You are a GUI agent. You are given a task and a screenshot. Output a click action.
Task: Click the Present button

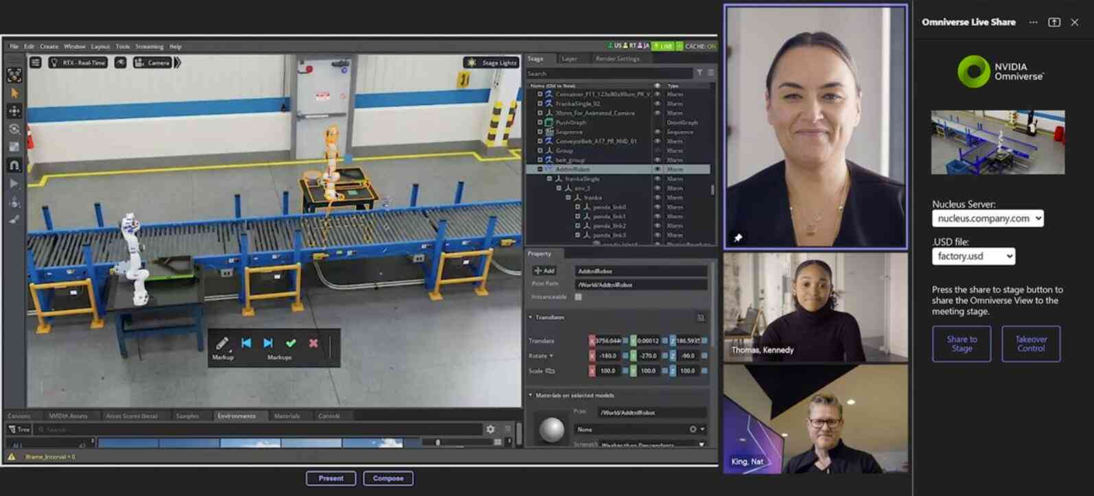331,478
